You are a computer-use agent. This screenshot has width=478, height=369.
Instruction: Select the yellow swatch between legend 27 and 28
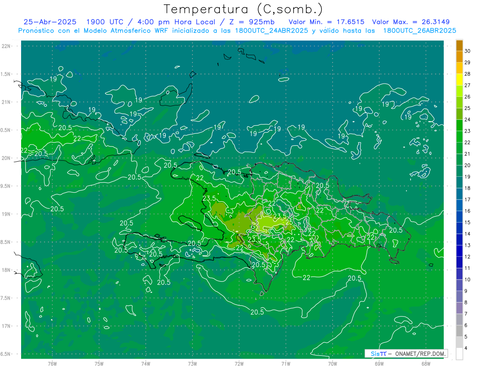459,79
